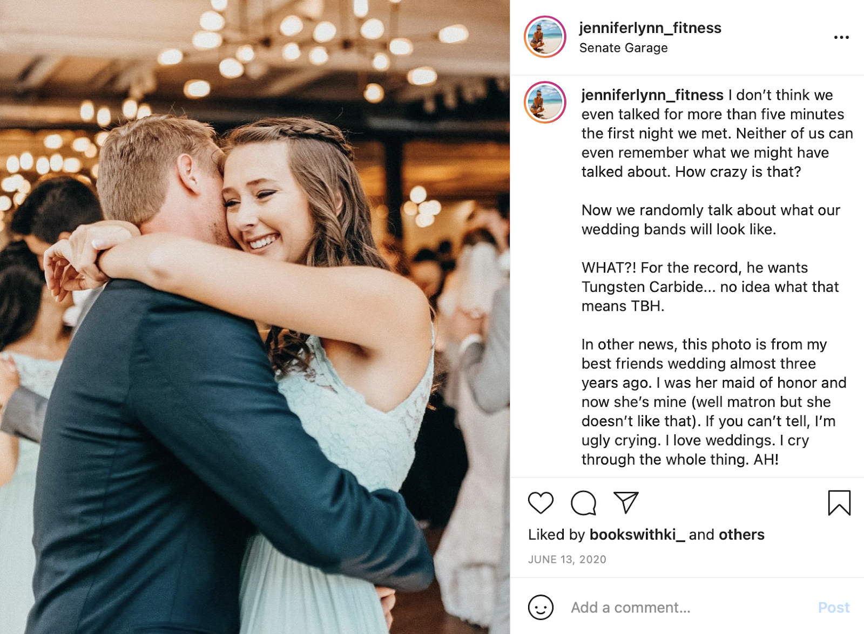This screenshot has height=634, width=864.
Task: Click the wedding couple photo
Action: [255, 317]
